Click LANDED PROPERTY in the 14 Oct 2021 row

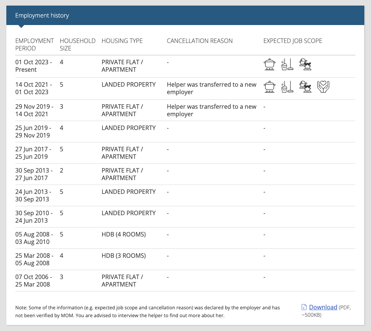129,84
